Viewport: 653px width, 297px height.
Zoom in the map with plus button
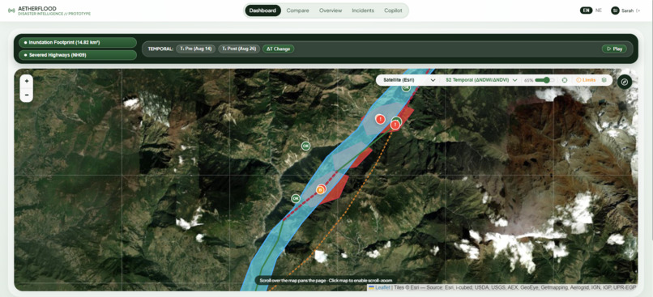coord(27,81)
